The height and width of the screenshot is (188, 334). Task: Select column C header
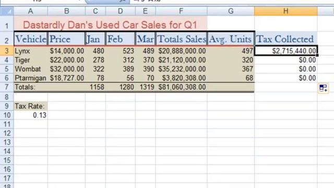(x=96, y=11)
